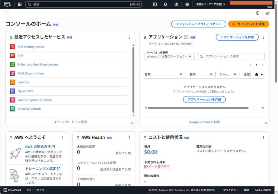Open the us-east-1 region dropdown
Viewport: 278px width, 194px height.
click(169, 56)
